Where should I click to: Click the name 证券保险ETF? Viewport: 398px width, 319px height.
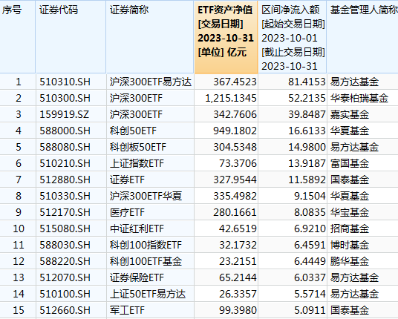137,277
